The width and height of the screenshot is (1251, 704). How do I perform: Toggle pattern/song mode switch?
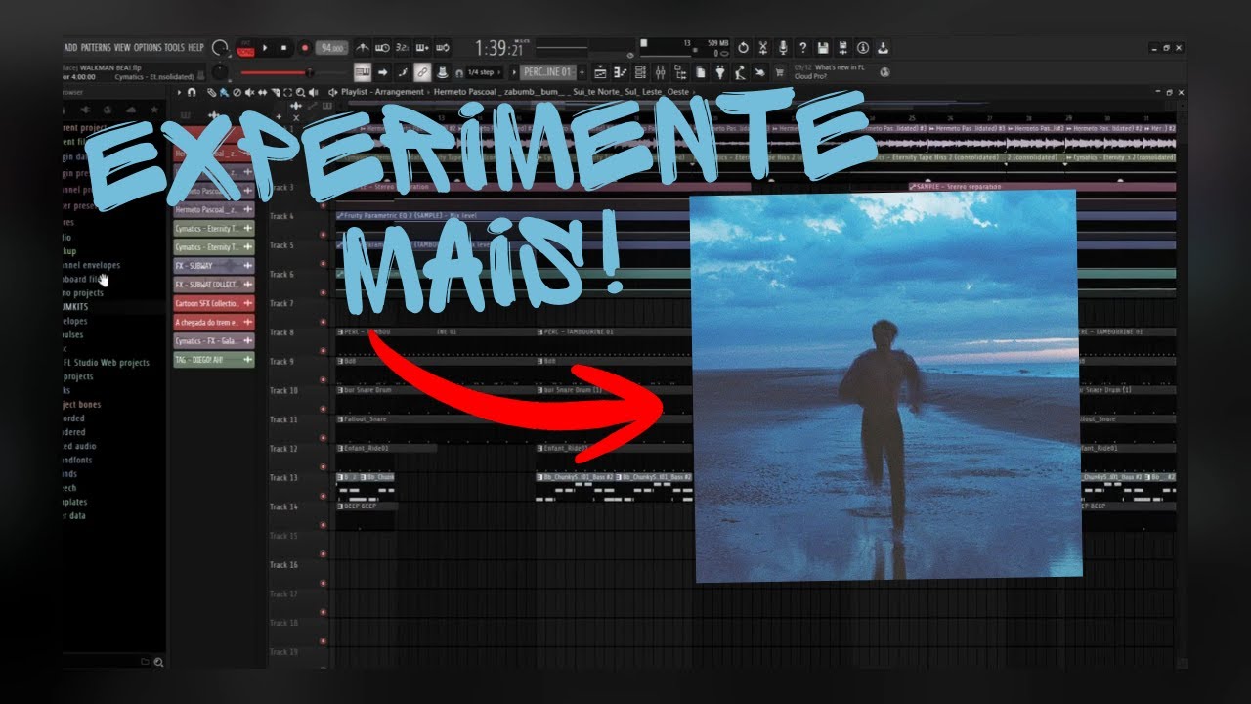[x=245, y=48]
